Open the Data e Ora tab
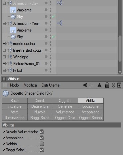This screenshot has width=123, height=155. 40,106
